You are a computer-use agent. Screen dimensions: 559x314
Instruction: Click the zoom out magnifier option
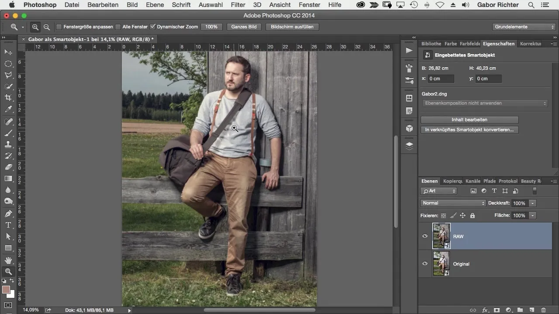point(46,27)
